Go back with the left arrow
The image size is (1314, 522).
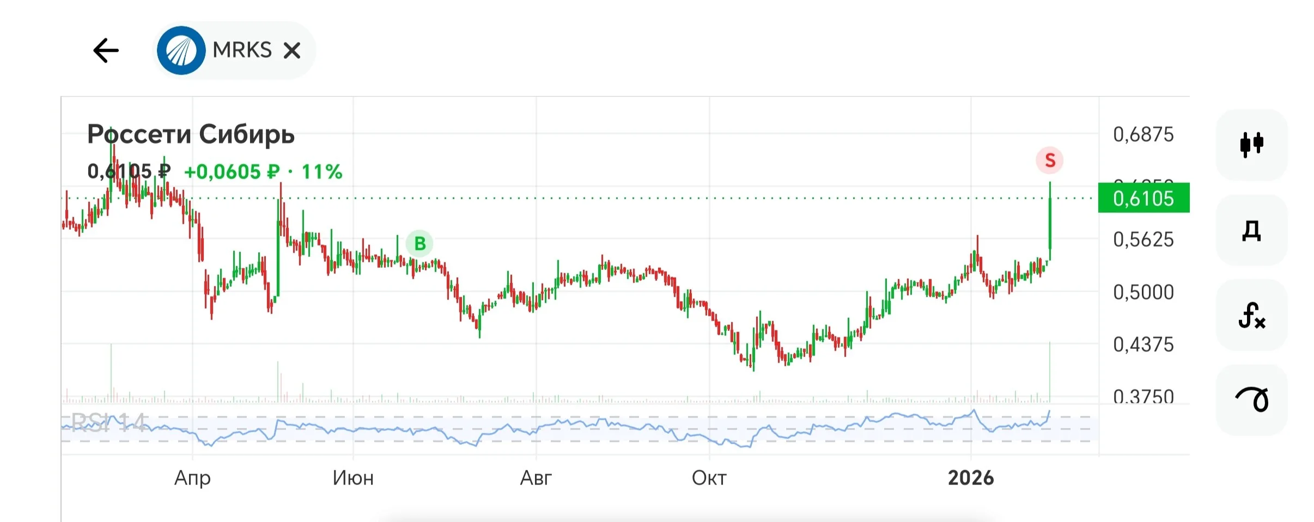click(106, 51)
